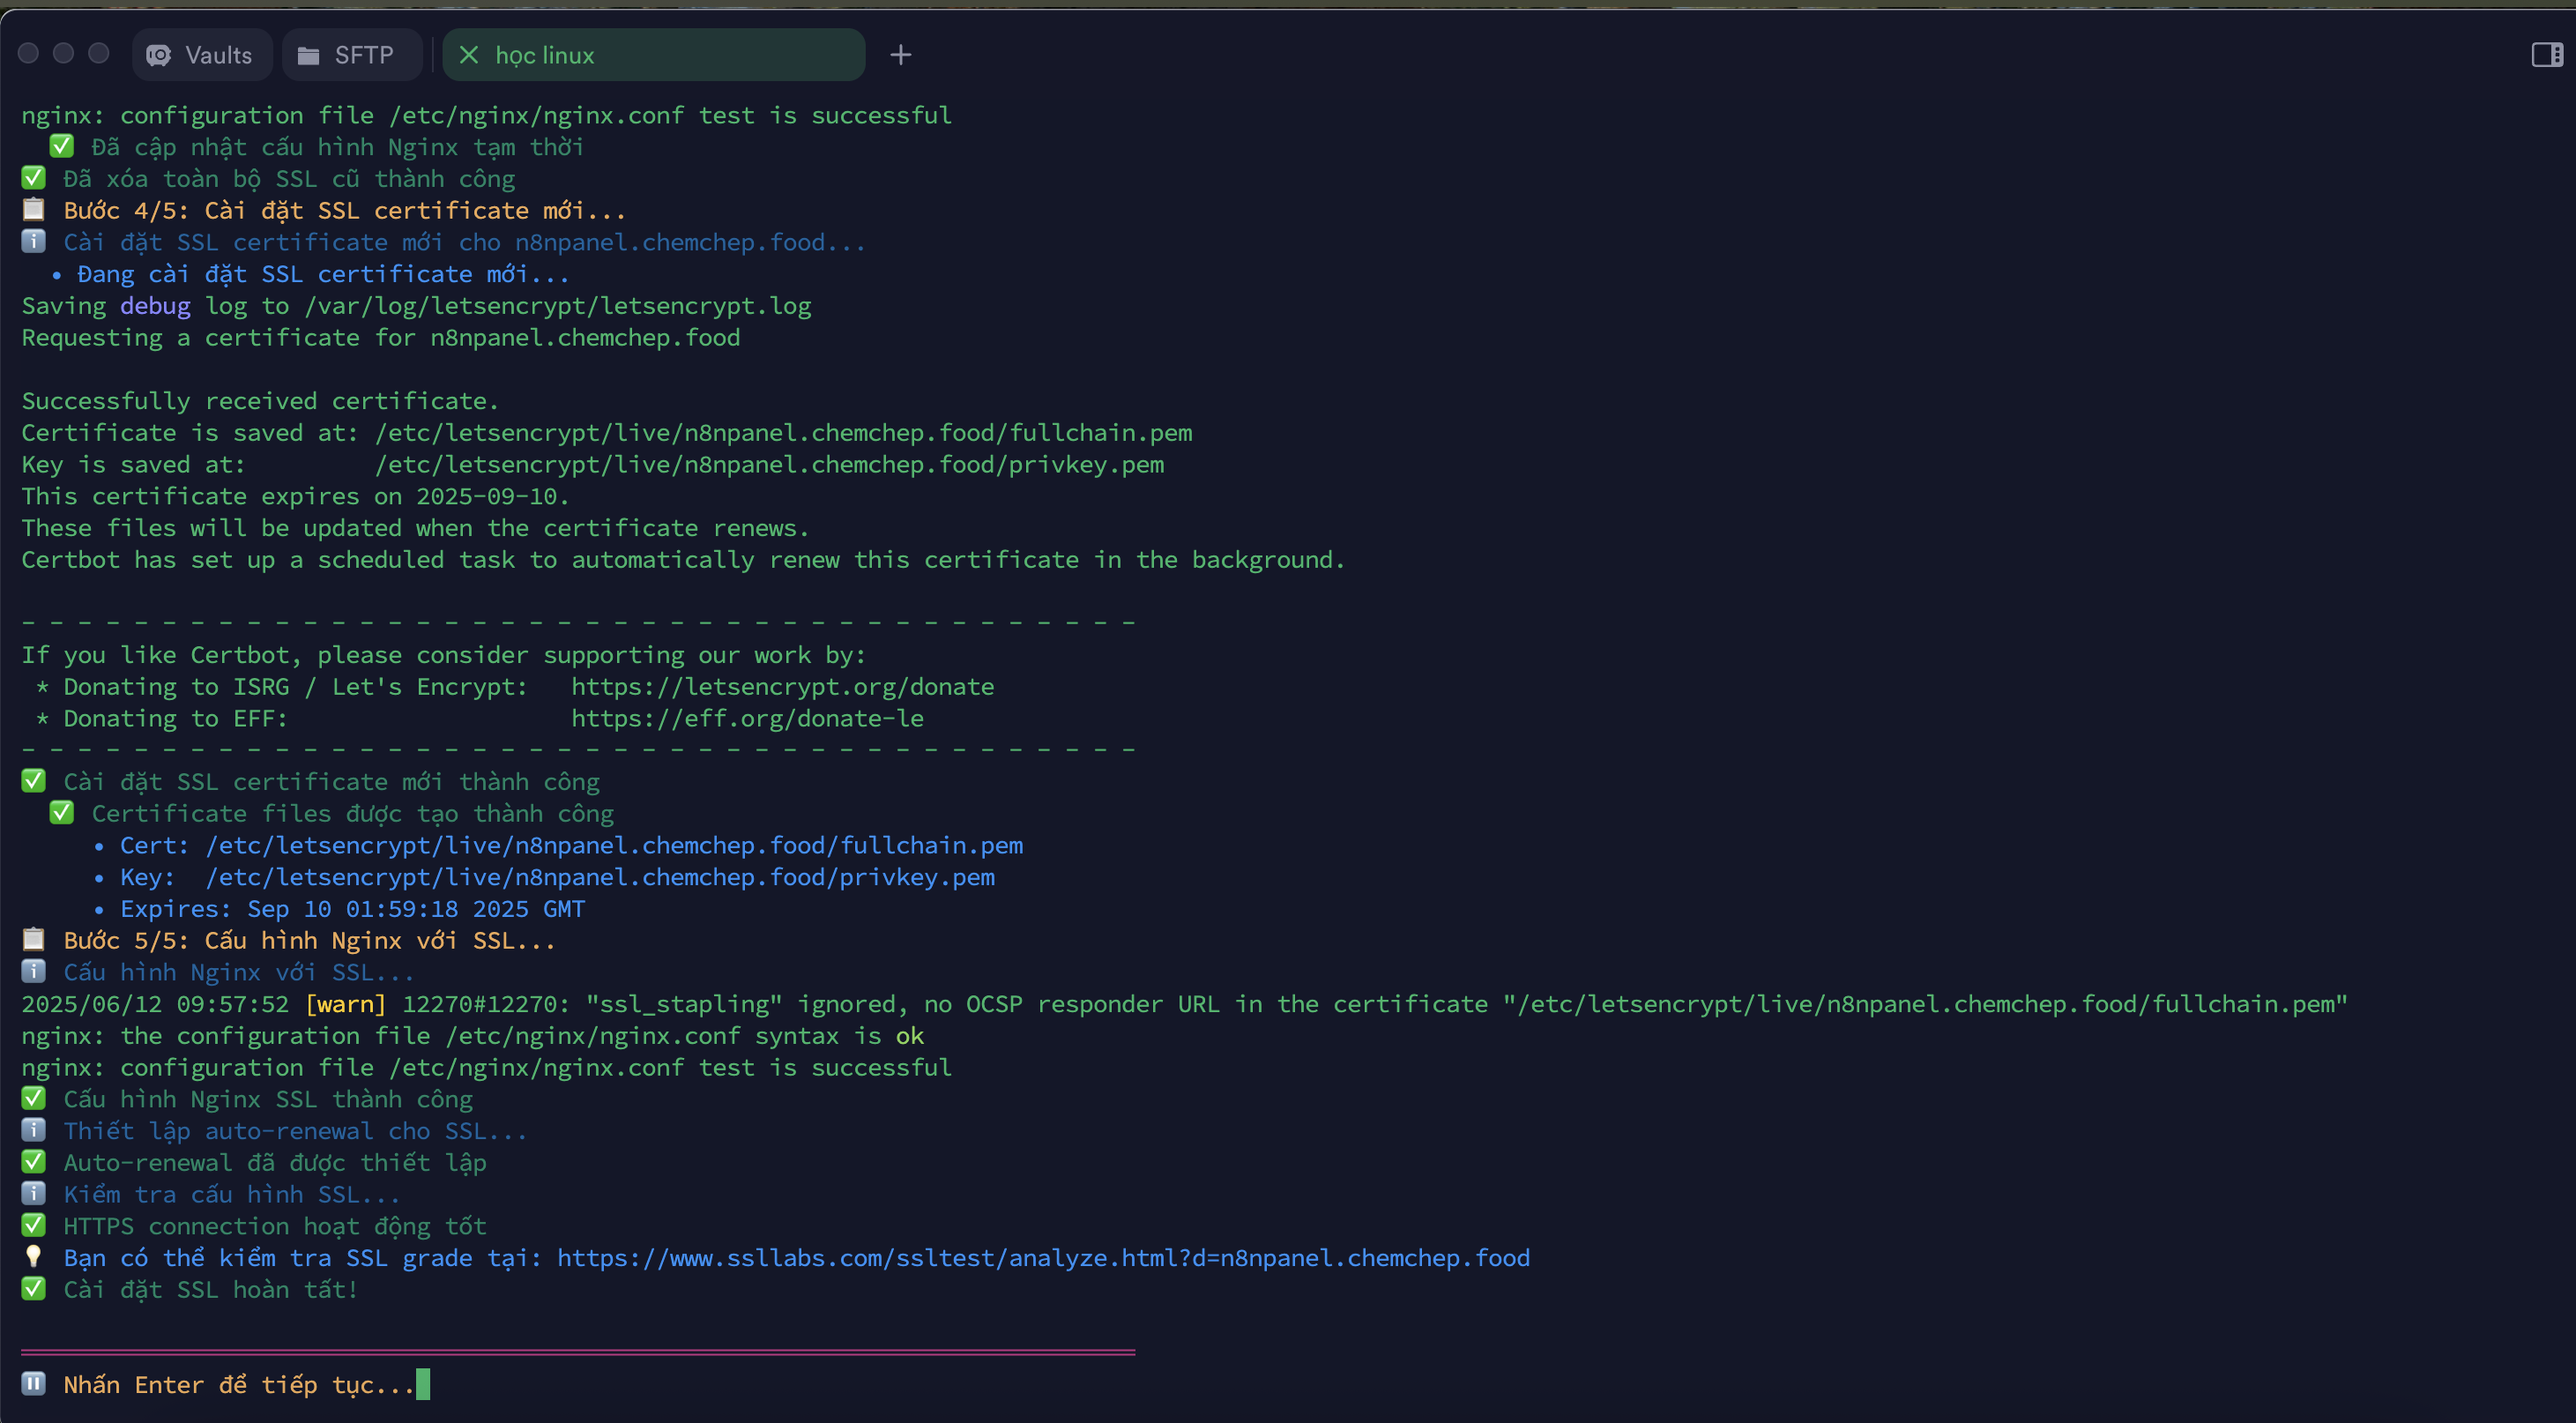
Task: Open the ssllabs.com SSL test link
Action: click(x=1043, y=1258)
